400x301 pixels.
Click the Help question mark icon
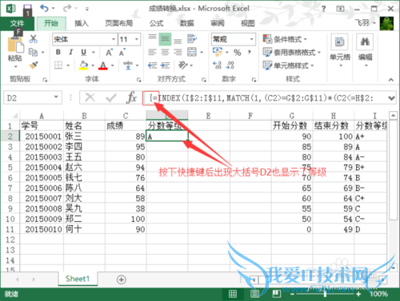coord(323,9)
